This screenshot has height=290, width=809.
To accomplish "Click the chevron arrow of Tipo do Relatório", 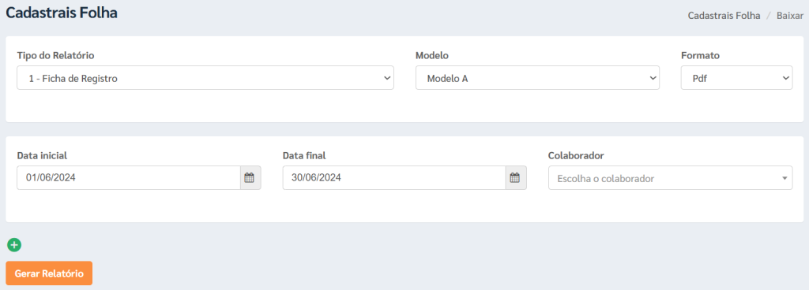I will pyautogui.click(x=387, y=78).
